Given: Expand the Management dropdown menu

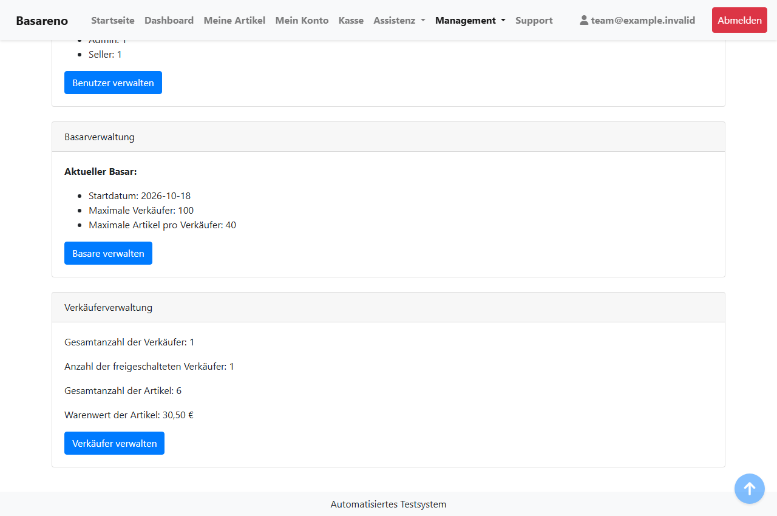Looking at the screenshot, I should (x=470, y=21).
